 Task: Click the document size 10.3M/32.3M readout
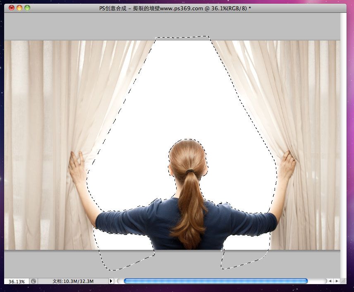coord(73,281)
